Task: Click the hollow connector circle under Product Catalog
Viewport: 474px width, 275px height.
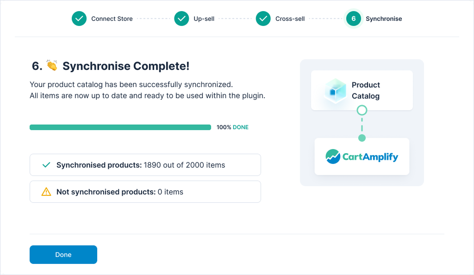Action: pos(362,110)
